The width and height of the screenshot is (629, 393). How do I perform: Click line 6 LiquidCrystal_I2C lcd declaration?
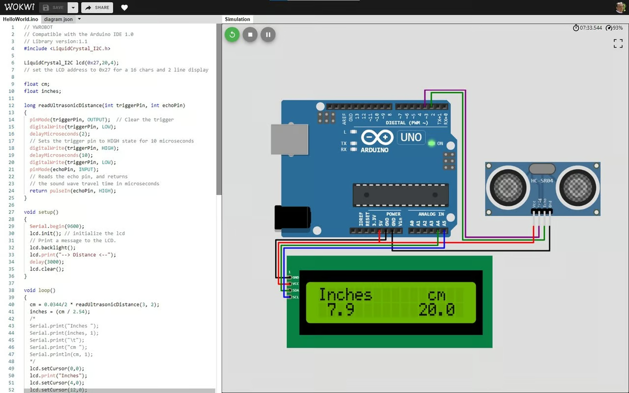click(x=71, y=62)
